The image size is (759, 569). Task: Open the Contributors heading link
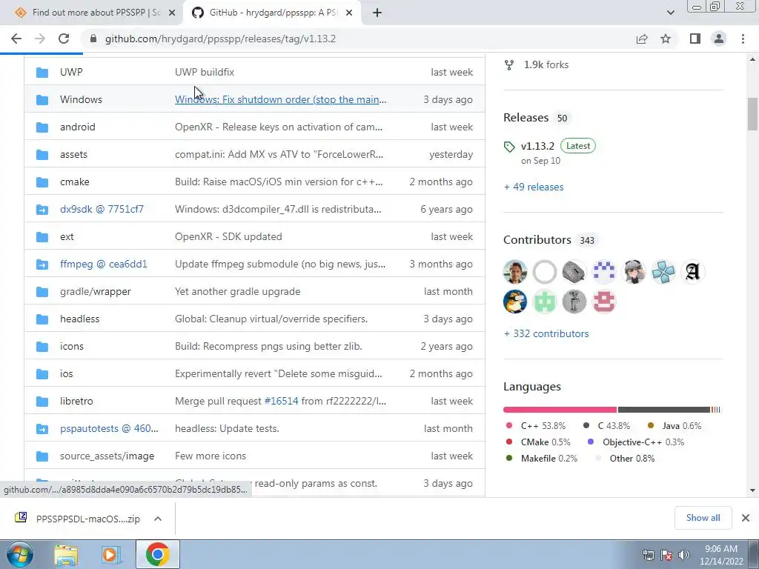point(537,240)
